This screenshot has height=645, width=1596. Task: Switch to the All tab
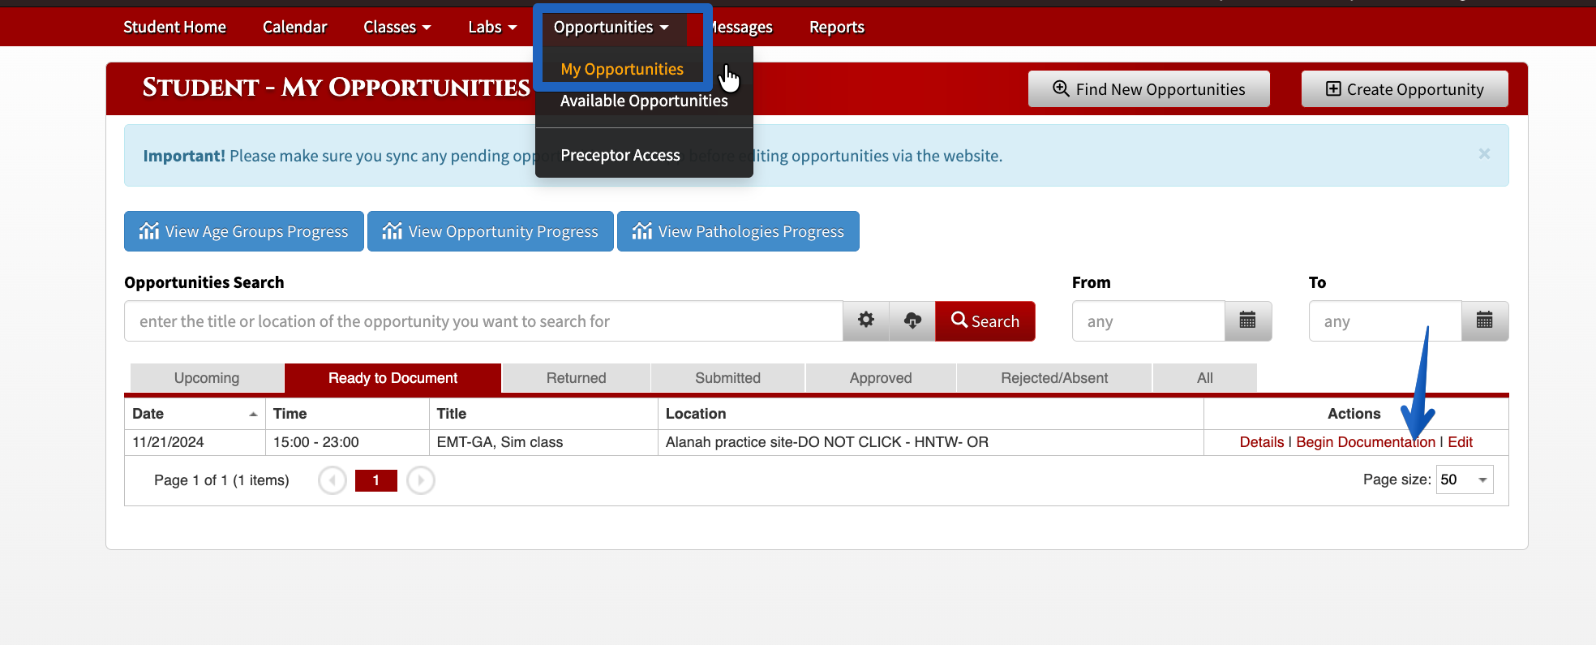(1205, 378)
